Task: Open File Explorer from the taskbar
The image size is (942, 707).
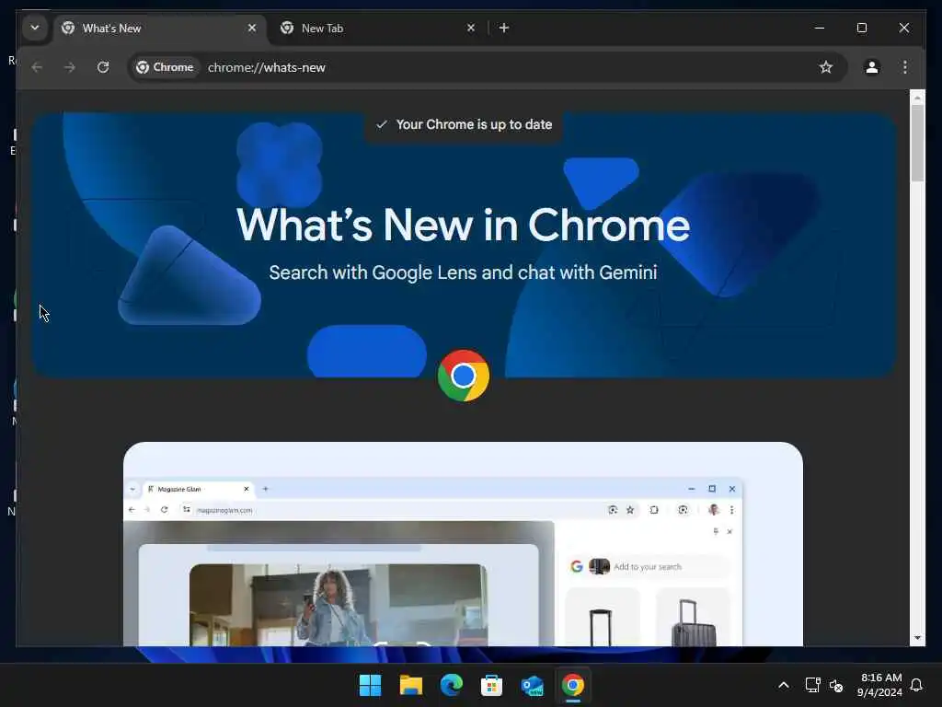Action: [411, 685]
